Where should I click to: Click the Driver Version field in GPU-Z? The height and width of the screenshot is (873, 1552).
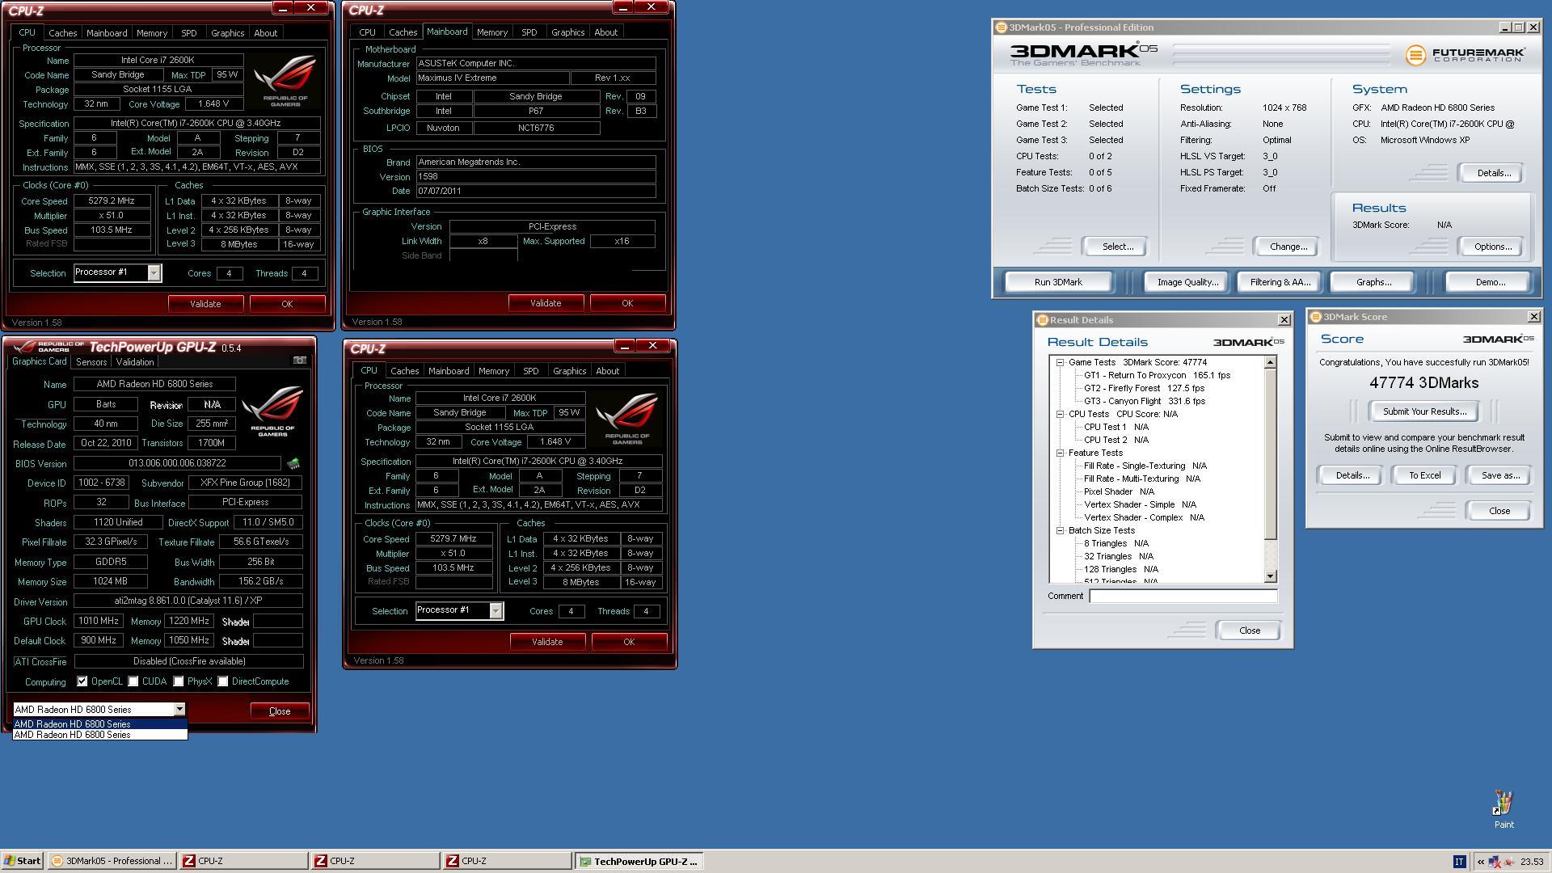188,601
